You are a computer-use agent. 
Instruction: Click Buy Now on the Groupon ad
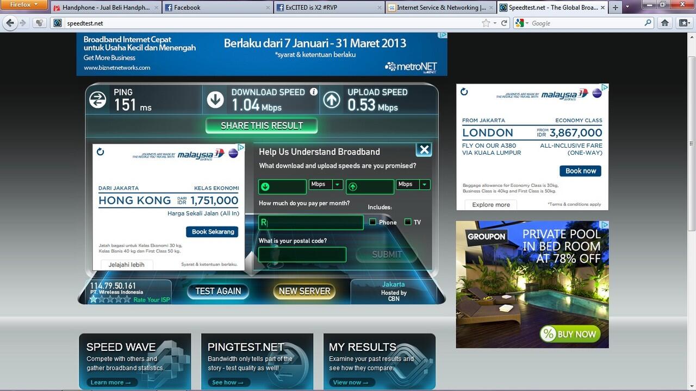[x=570, y=333]
